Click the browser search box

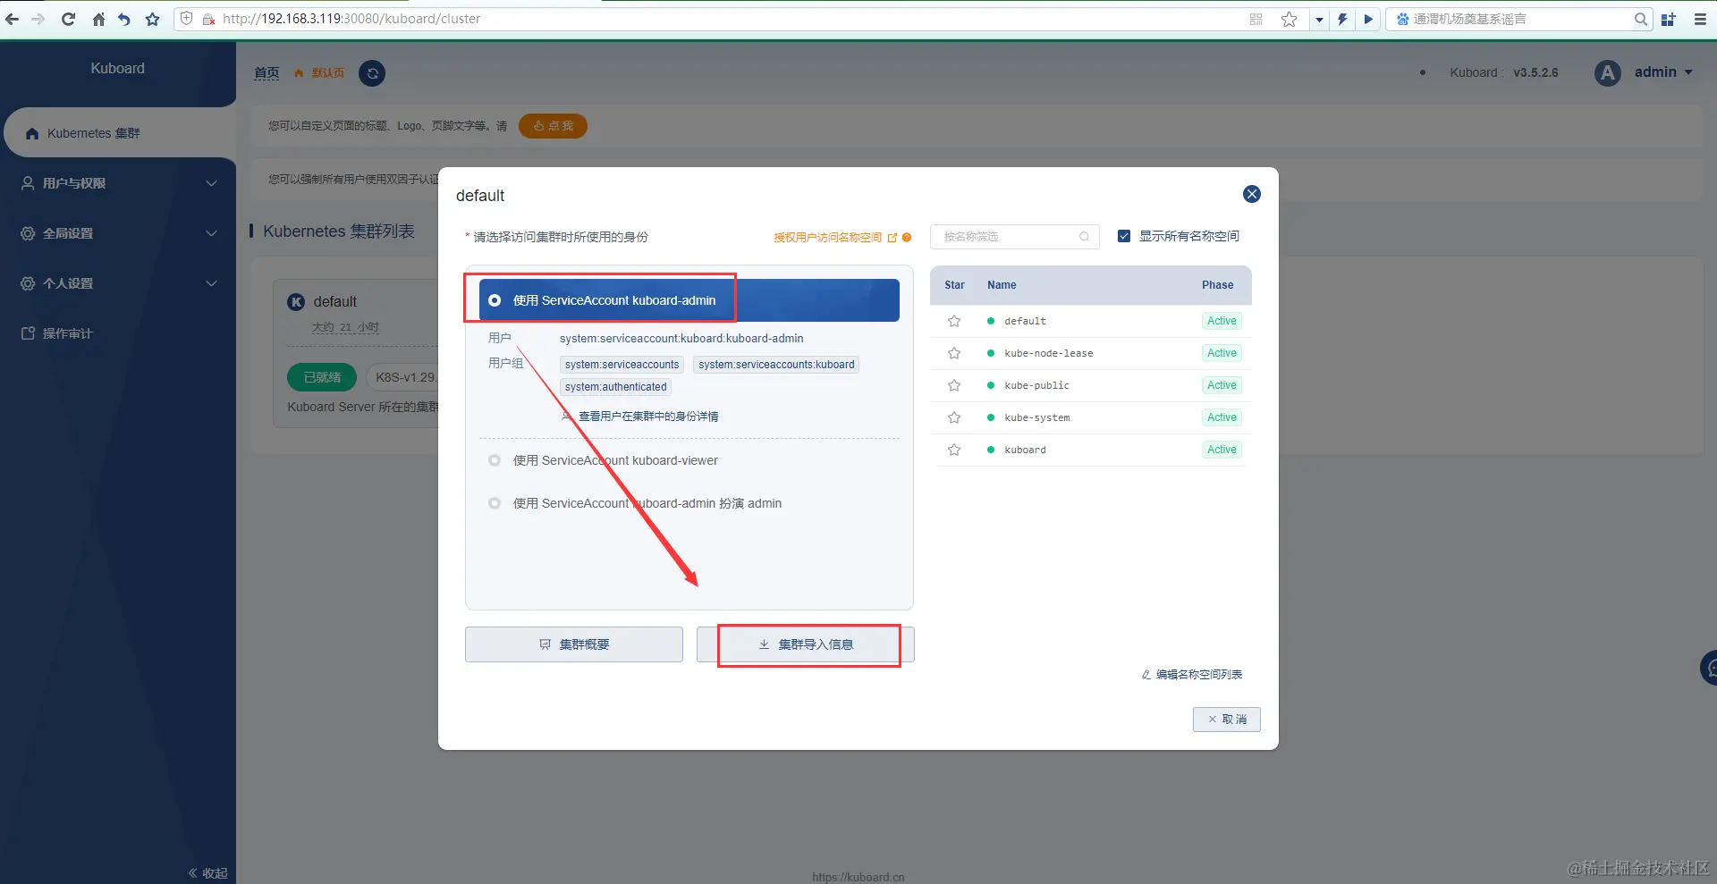[1520, 19]
